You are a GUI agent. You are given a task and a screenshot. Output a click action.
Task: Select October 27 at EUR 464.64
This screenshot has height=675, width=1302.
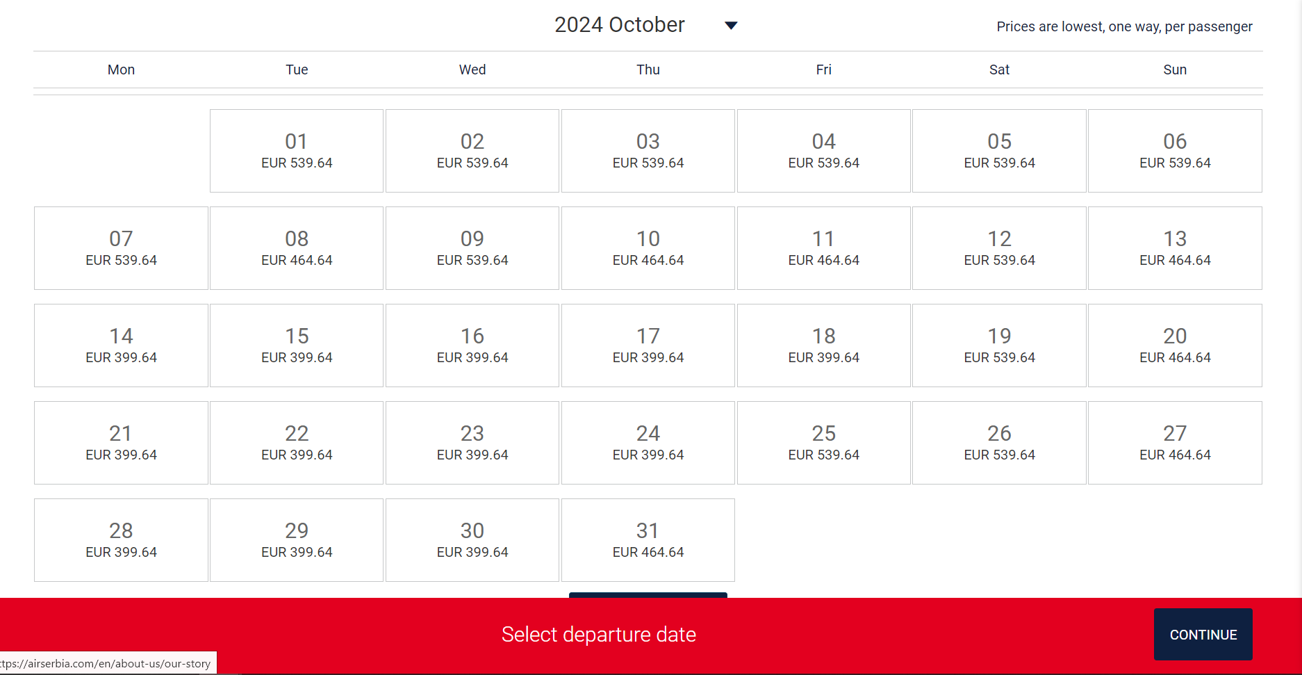pos(1175,443)
